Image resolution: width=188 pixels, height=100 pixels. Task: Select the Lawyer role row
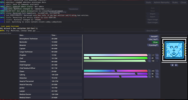(50, 91)
